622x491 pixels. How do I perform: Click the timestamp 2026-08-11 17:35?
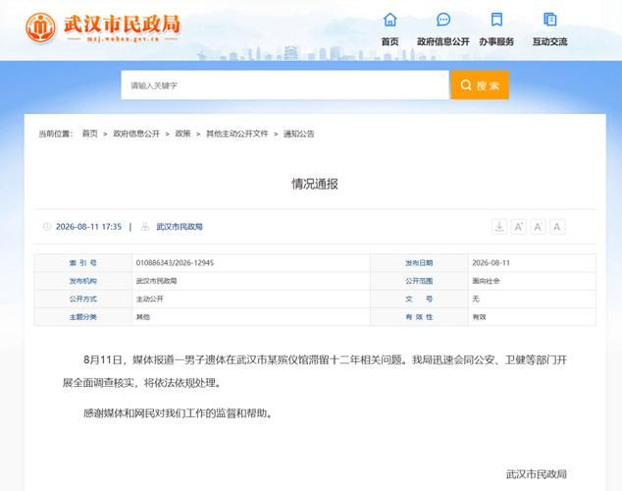88,227
